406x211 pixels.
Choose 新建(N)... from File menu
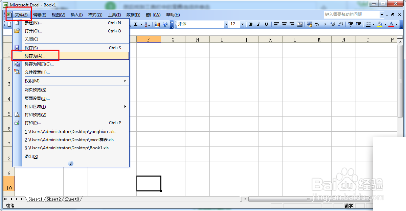click(x=71, y=23)
